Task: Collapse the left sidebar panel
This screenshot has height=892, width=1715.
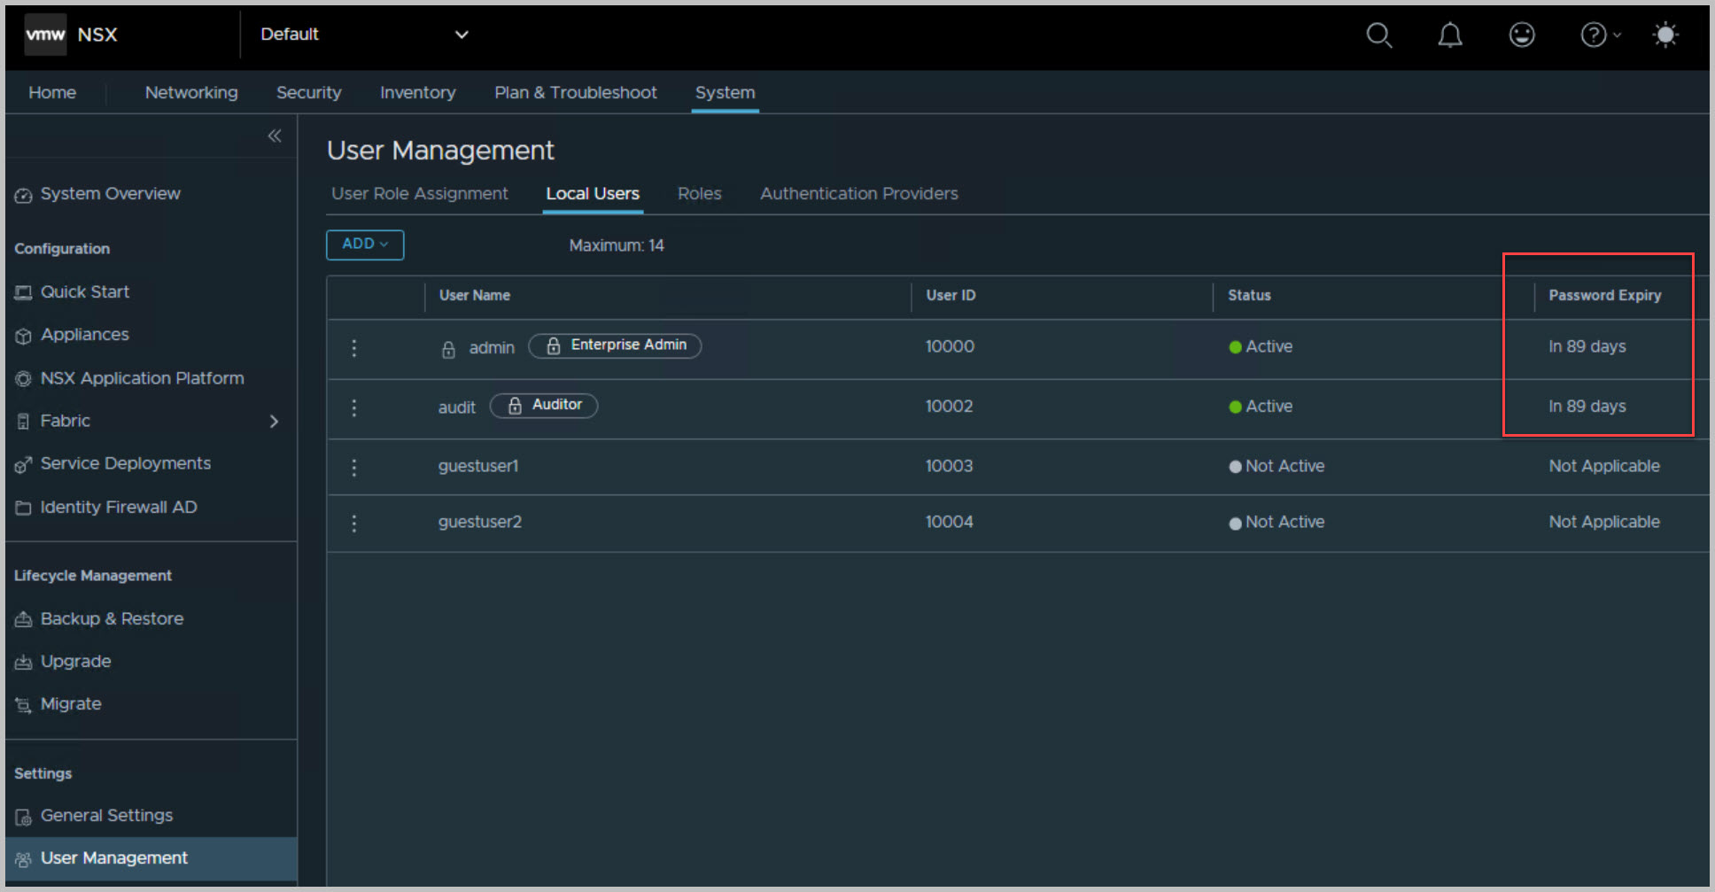Action: click(x=275, y=136)
